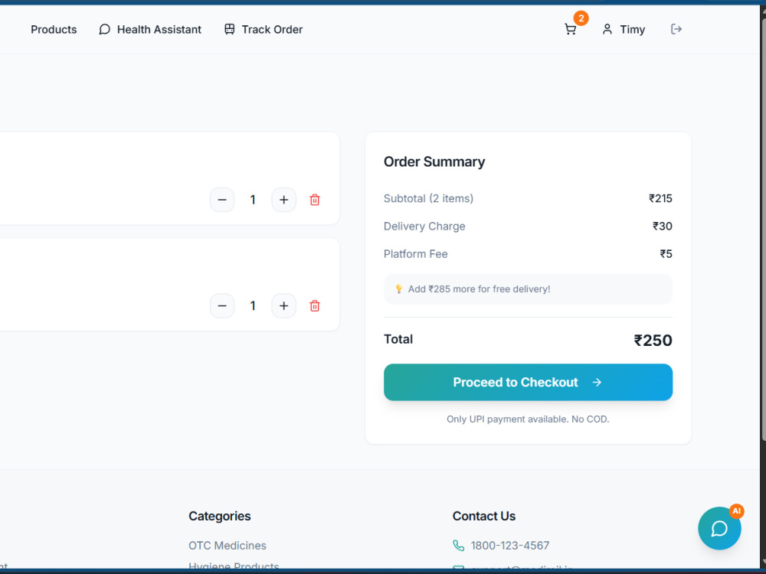The height and width of the screenshot is (574, 766).
Task: Remove the second cart item with trash icon
Action: [315, 305]
